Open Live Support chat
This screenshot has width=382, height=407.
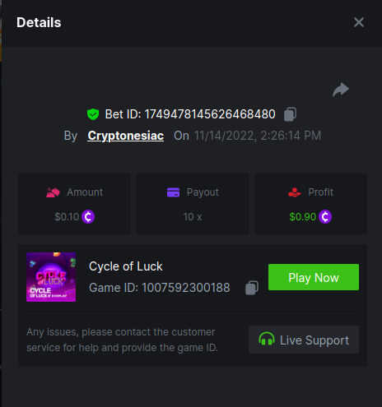pos(304,340)
